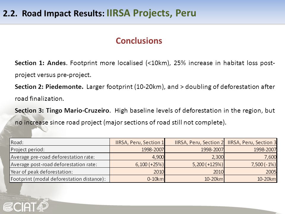This screenshot has width=285, height=214.
Task: Click the 'road finalization.' text line
Action: (39, 99)
